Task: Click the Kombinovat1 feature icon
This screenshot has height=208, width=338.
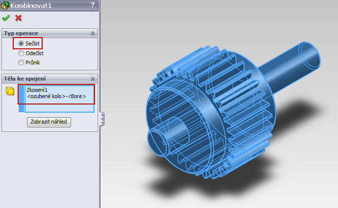Action: [5, 5]
